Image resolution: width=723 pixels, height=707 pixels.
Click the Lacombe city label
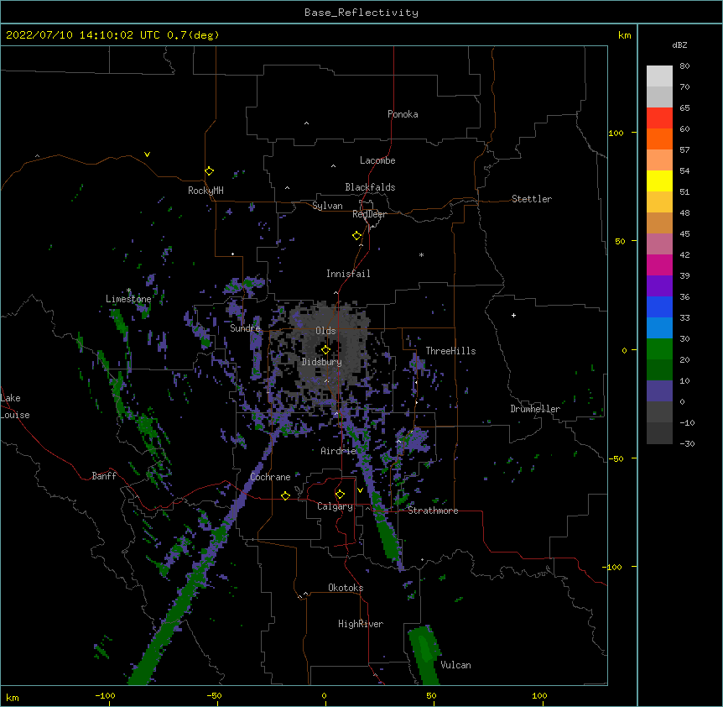point(377,160)
